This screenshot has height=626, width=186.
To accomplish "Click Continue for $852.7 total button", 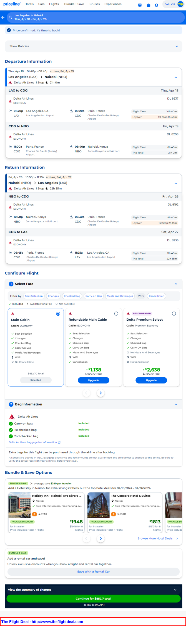I will (x=94, y=598).
